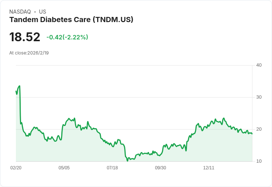Viewport: 272px width, 187px height.
Task: Click the 20 label on the price axis
Action: click(x=259, y=129)
